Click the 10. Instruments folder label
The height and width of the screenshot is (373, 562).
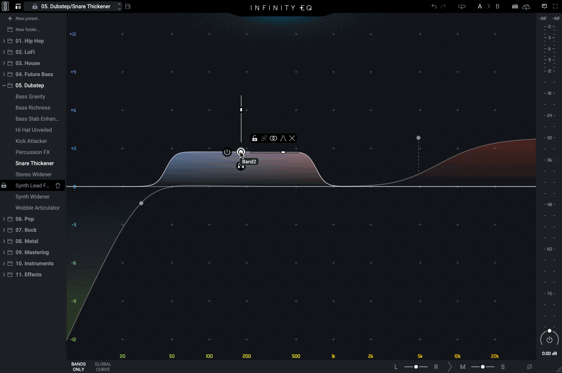35,264
